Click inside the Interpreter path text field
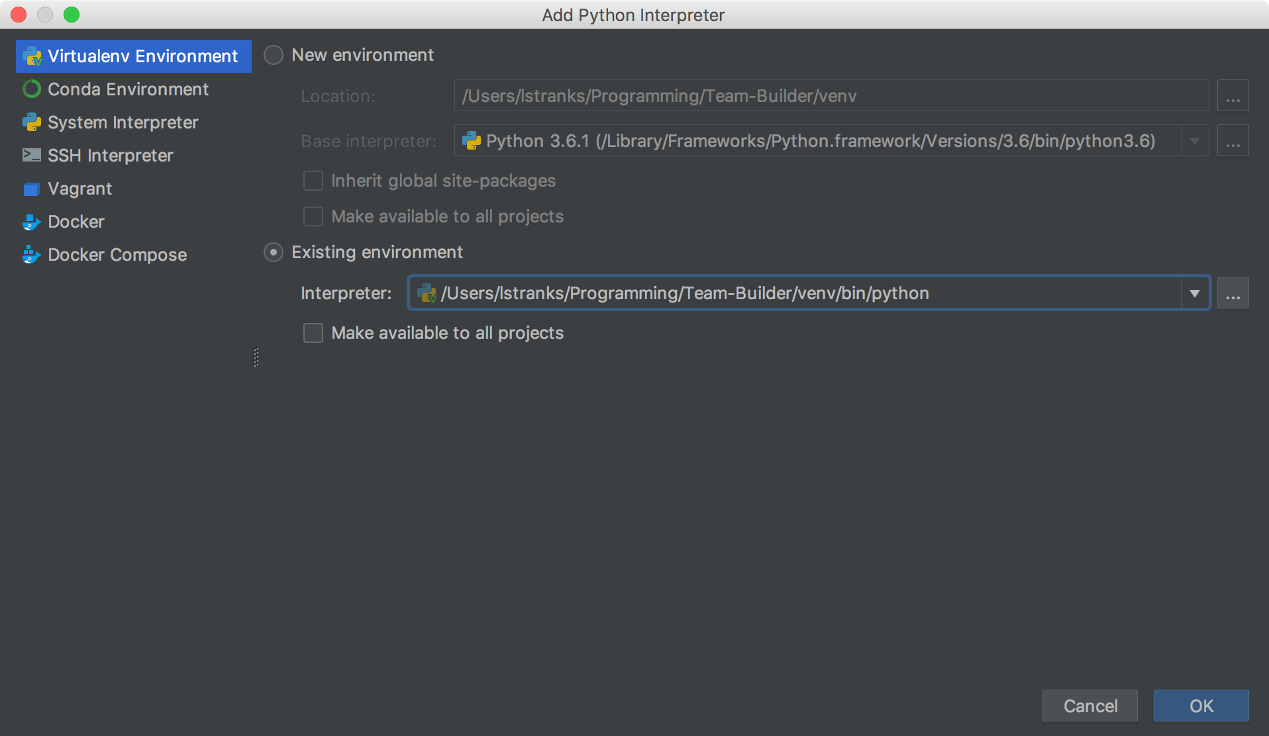The width and height of the screenshot is (1269, 736). [729, 293]
